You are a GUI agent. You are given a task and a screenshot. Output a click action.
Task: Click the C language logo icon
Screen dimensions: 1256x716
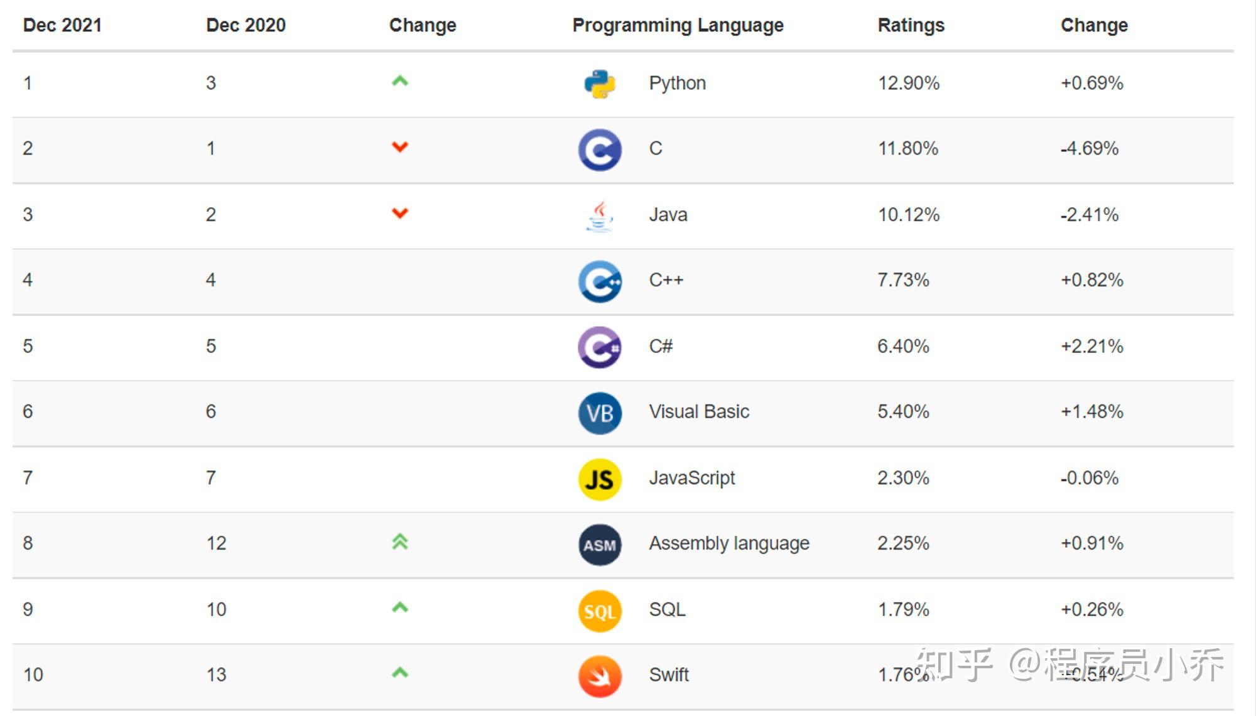(x=600, y=150)
